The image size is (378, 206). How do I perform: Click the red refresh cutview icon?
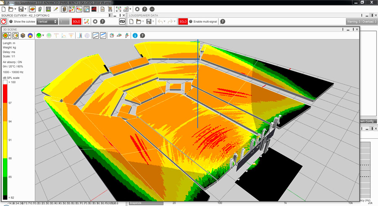[x=4, y=21]
